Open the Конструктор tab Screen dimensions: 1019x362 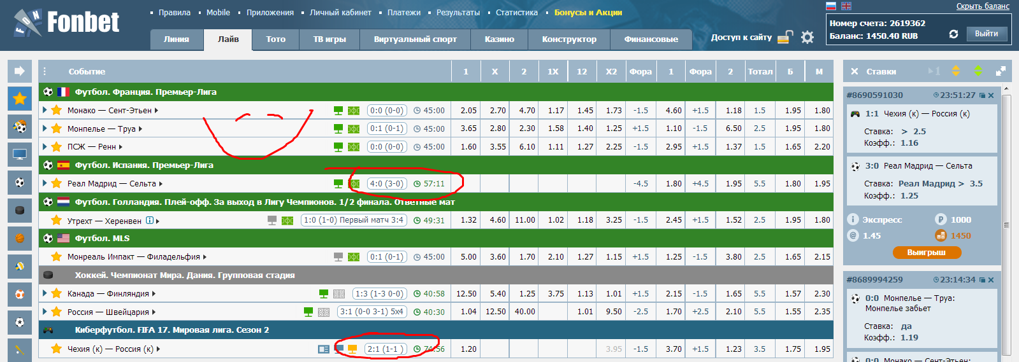[x=569, y=39]
